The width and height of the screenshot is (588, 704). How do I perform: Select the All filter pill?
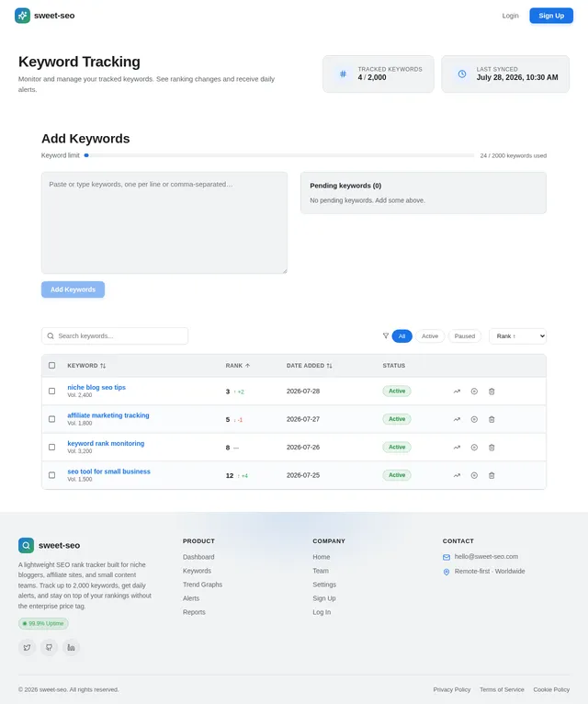tap(402, 336)
